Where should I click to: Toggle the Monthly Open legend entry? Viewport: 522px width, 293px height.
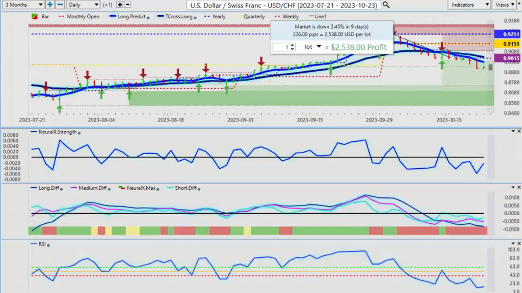(79, 16)
